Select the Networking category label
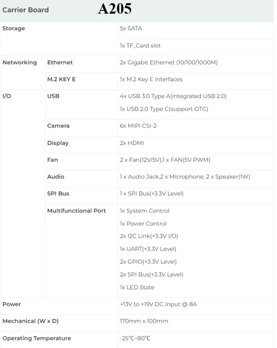This screenshot has width=277, height=348. tap(20, 63)
